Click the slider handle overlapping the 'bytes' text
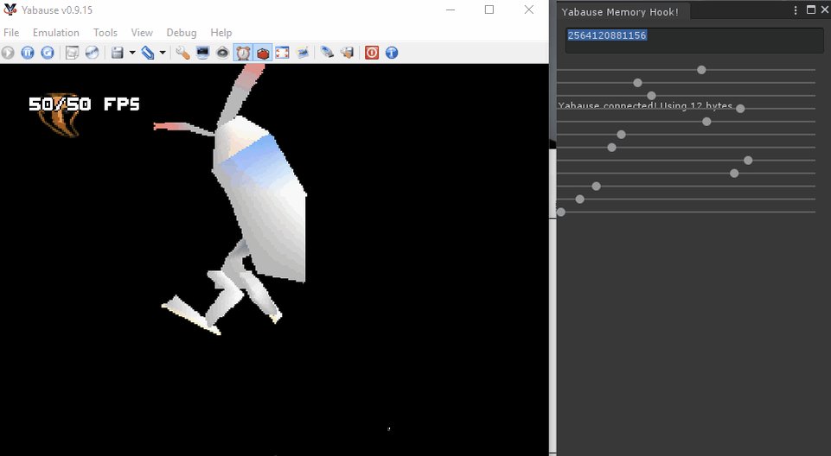The image size is (831, 456). coord(740,109)
